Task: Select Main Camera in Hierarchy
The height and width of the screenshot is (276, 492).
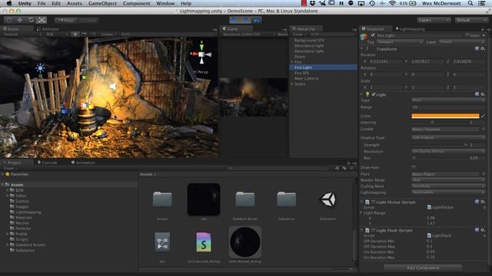Action: tap(306, 78)
